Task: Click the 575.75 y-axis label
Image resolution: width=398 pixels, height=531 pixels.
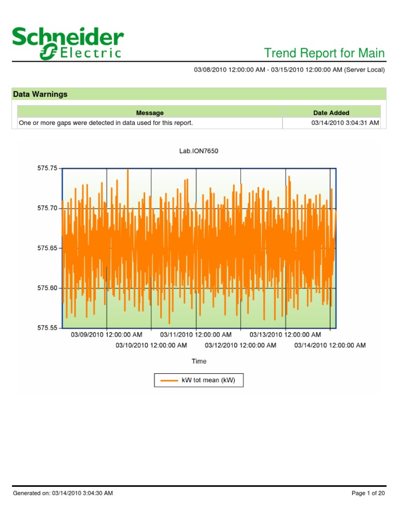Action: point(47,168)
